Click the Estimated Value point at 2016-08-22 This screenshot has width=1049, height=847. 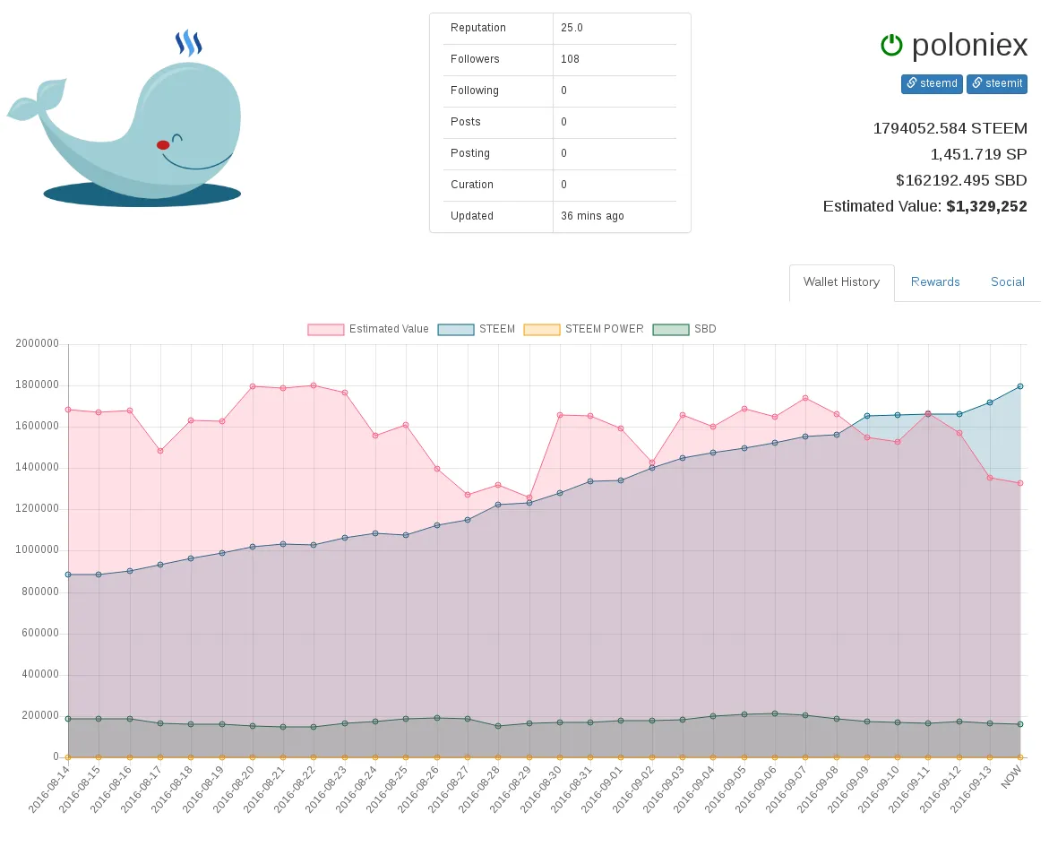point(314,385)
